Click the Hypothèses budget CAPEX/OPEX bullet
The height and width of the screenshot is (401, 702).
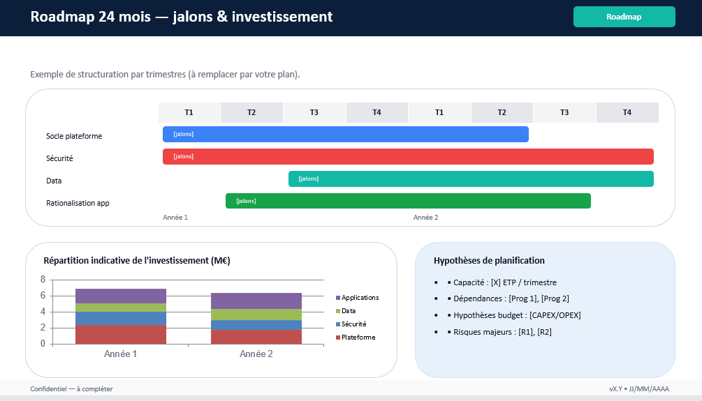[x=517, y=315]
